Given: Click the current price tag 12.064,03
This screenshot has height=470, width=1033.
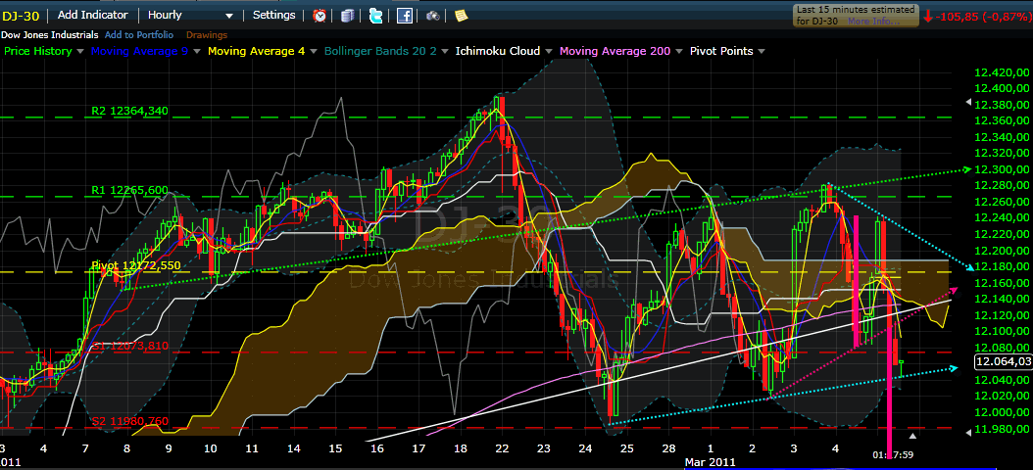Looking at the screenshot, I should (1003, 361).
